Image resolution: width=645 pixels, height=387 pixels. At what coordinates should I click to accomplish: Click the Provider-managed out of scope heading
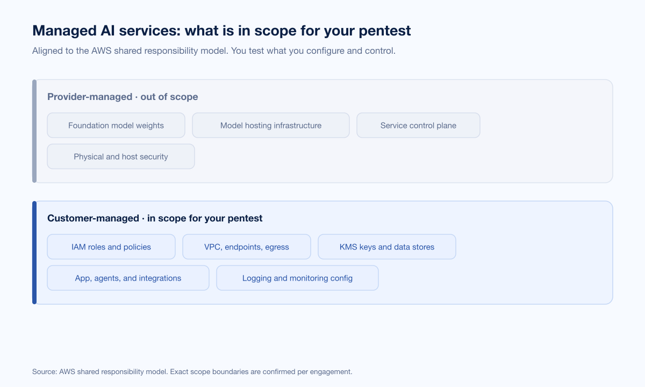[x=123, y=97]
